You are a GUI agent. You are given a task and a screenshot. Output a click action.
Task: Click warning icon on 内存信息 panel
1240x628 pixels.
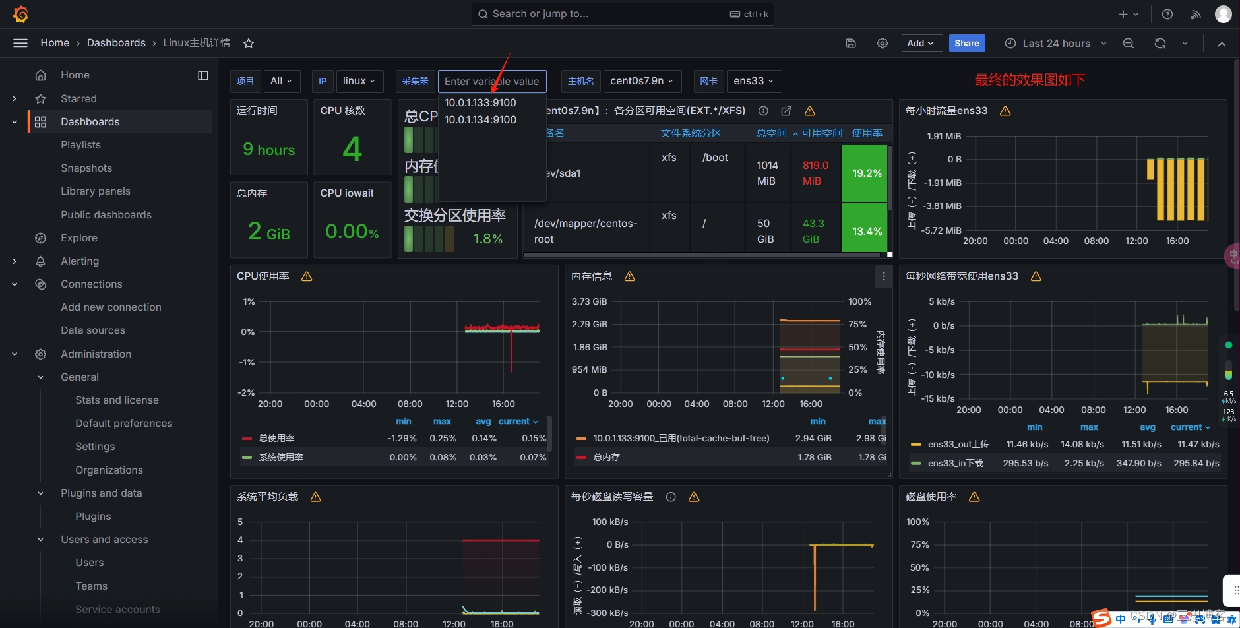630,276
